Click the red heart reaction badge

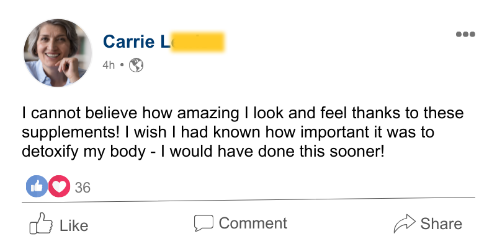[60, 186]
